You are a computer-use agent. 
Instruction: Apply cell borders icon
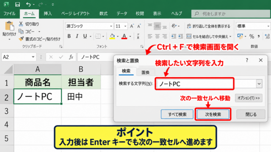click(x=98, y=36)
